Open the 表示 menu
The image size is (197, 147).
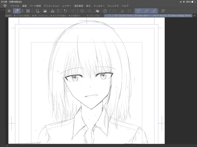pos(88,6)
